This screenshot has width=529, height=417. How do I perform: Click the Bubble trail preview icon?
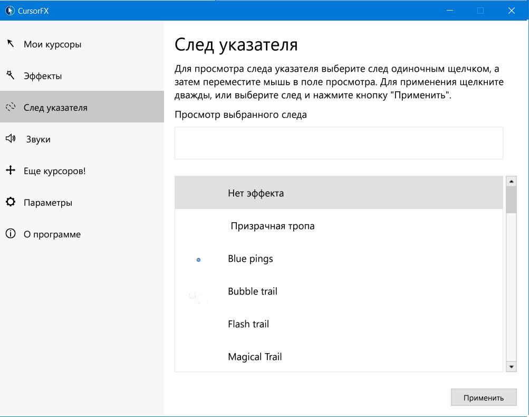pyautogui.click(x=197, y=298)
